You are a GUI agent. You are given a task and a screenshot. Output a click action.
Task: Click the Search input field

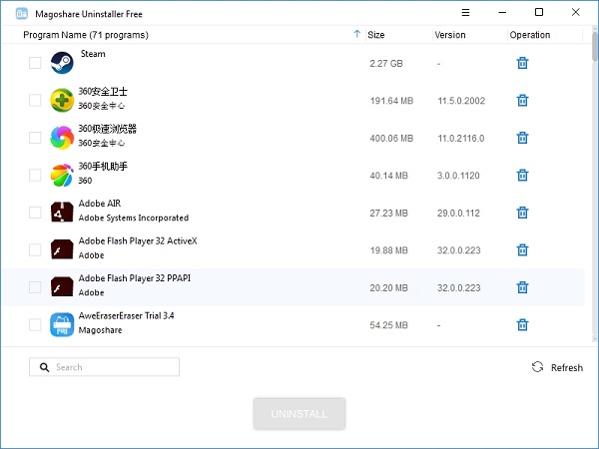click(110, 367)
